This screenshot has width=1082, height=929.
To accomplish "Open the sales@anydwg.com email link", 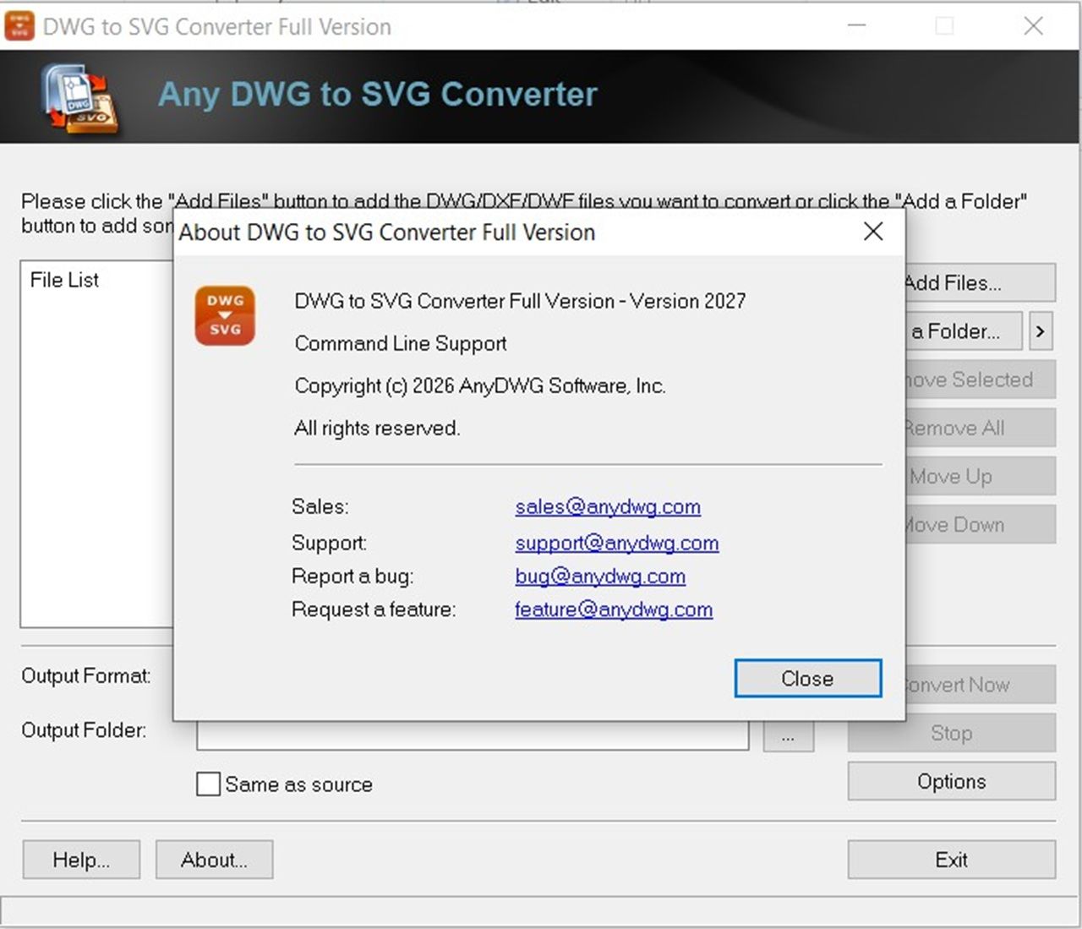I will click(608, 506).
